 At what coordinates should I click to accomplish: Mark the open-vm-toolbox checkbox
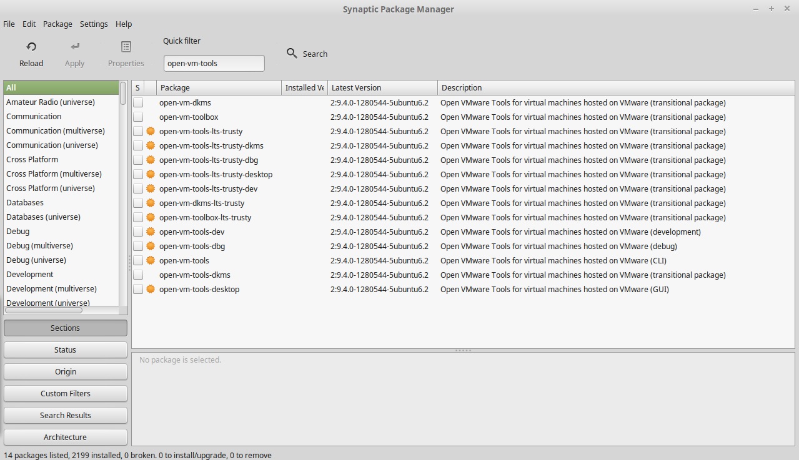point(138,117)
